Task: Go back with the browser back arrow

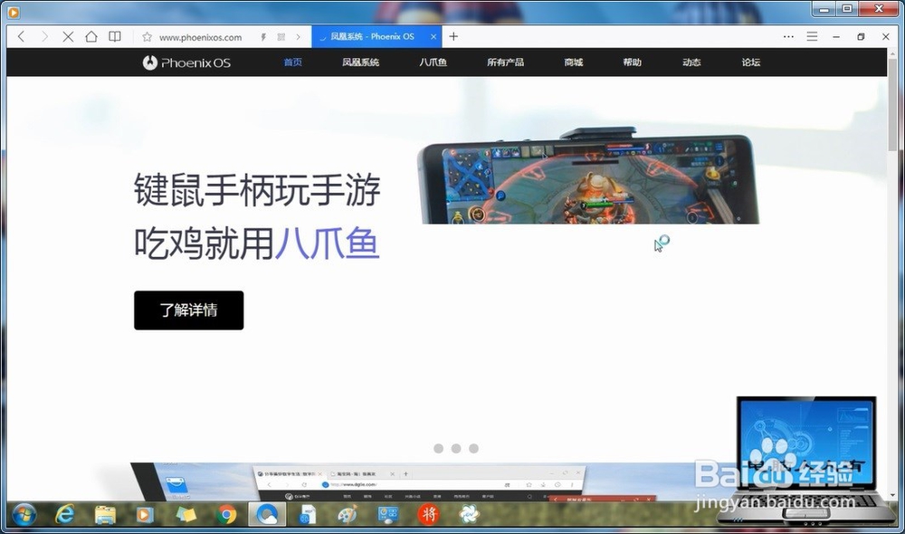Action: pos(22,37)
